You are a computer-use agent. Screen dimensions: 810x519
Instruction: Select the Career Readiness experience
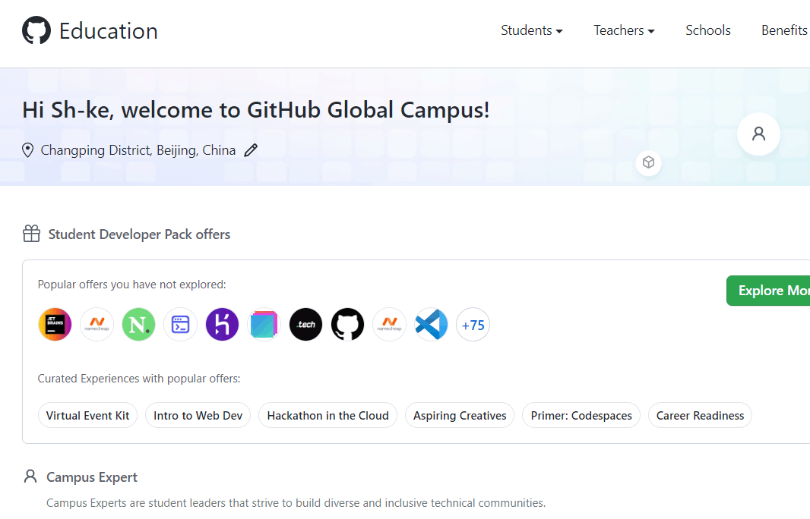pyautogui.click(x=700, y=415)
